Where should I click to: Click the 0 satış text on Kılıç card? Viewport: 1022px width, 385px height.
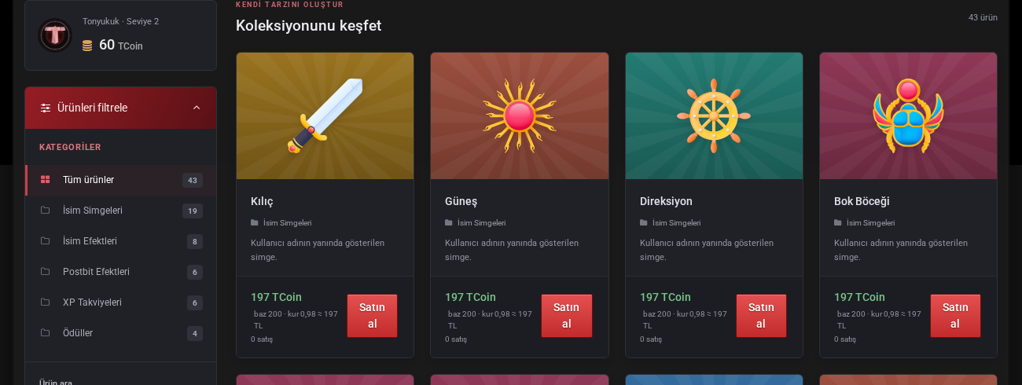262,339
